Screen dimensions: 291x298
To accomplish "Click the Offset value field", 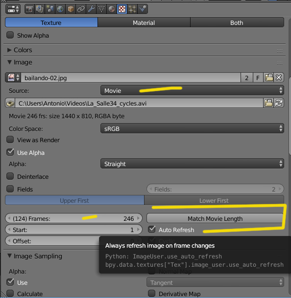I will (x=52, y=241).
